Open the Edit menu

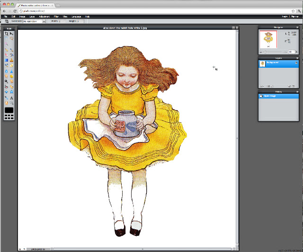tap(13, 17)
